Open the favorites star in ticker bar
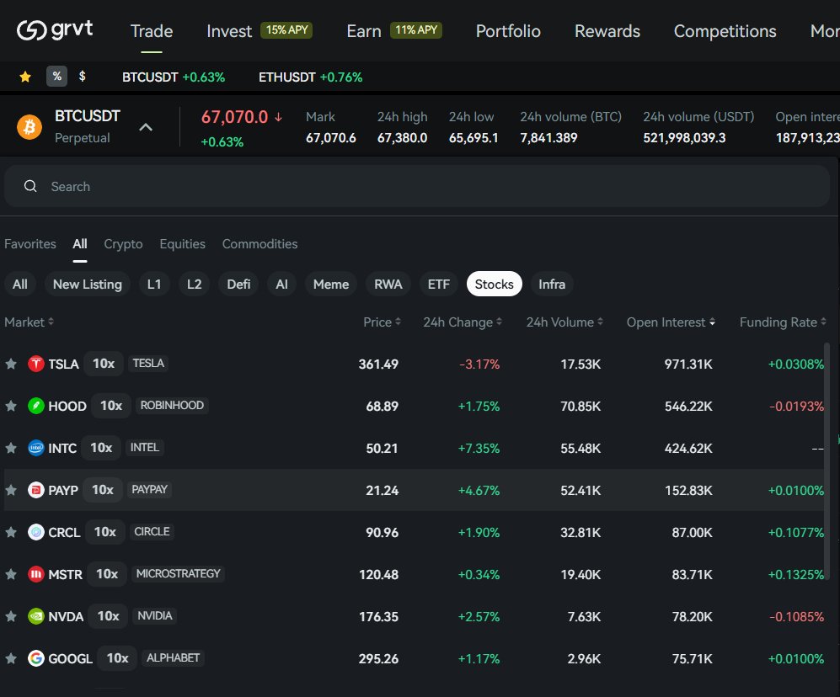This screenshot has height=697, width=840. (25, 77)
